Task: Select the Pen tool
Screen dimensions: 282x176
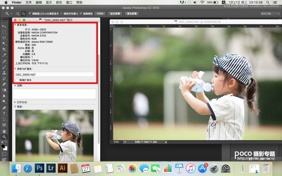Action: pyautogui.click(x=4, y=108)
